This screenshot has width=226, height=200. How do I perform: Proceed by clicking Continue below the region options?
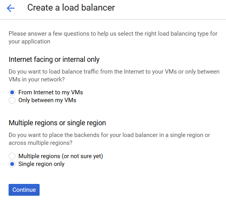[24, 190]
